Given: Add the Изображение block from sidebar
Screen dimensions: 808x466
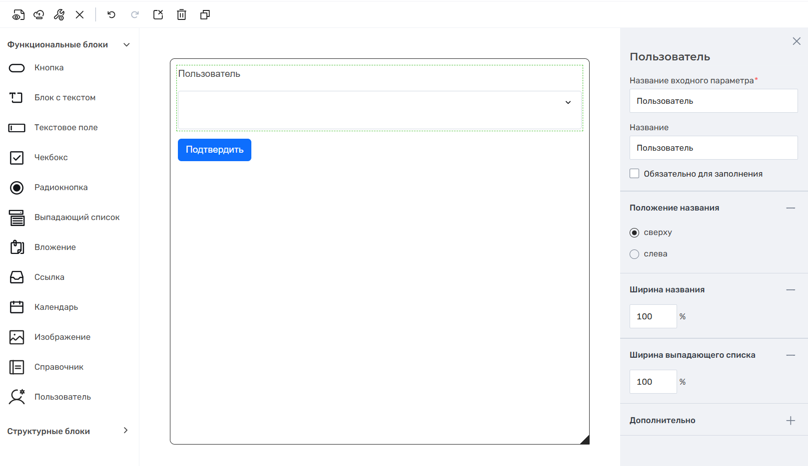Looking at the screenshot, I should pos(62,337).
